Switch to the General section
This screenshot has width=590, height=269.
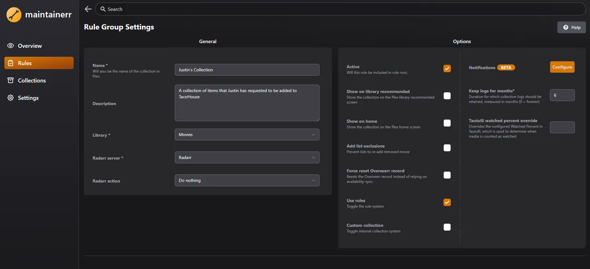(x=207, y=41)
